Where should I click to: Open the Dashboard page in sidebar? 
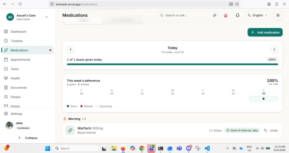click(x=27, y=32)
